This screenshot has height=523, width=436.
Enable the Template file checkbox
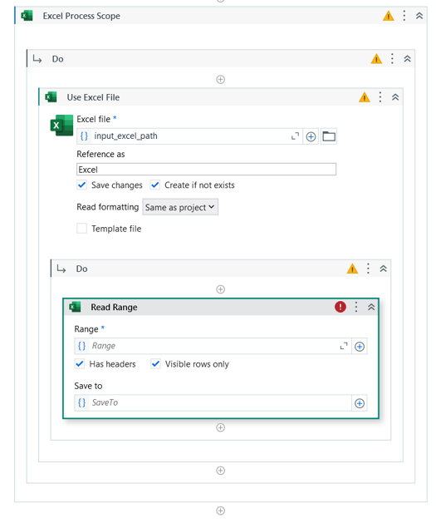click(81, 229)
